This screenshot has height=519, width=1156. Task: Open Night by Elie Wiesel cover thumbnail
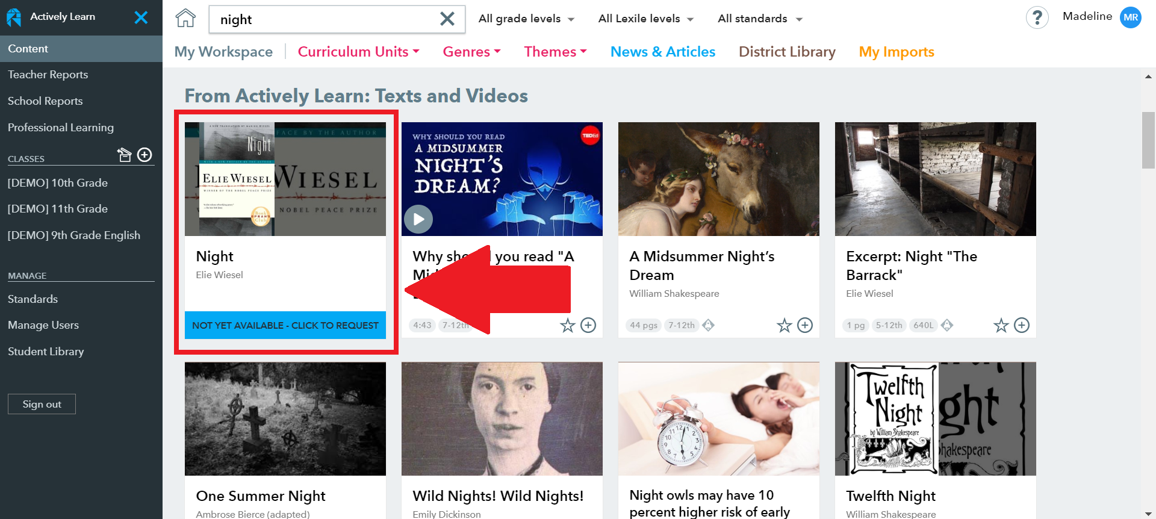click(x=285, y=179)
